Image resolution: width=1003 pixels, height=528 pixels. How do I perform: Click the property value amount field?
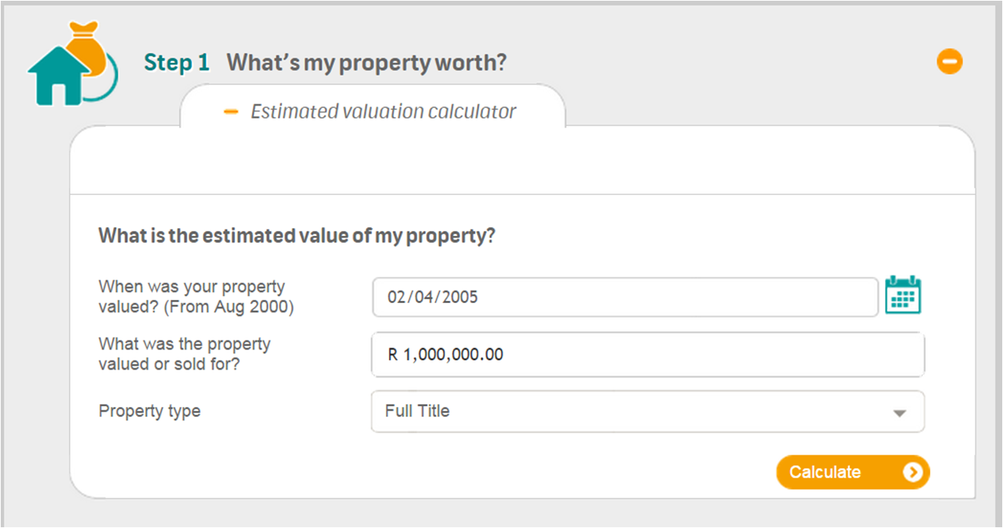(x=647, y=354)
